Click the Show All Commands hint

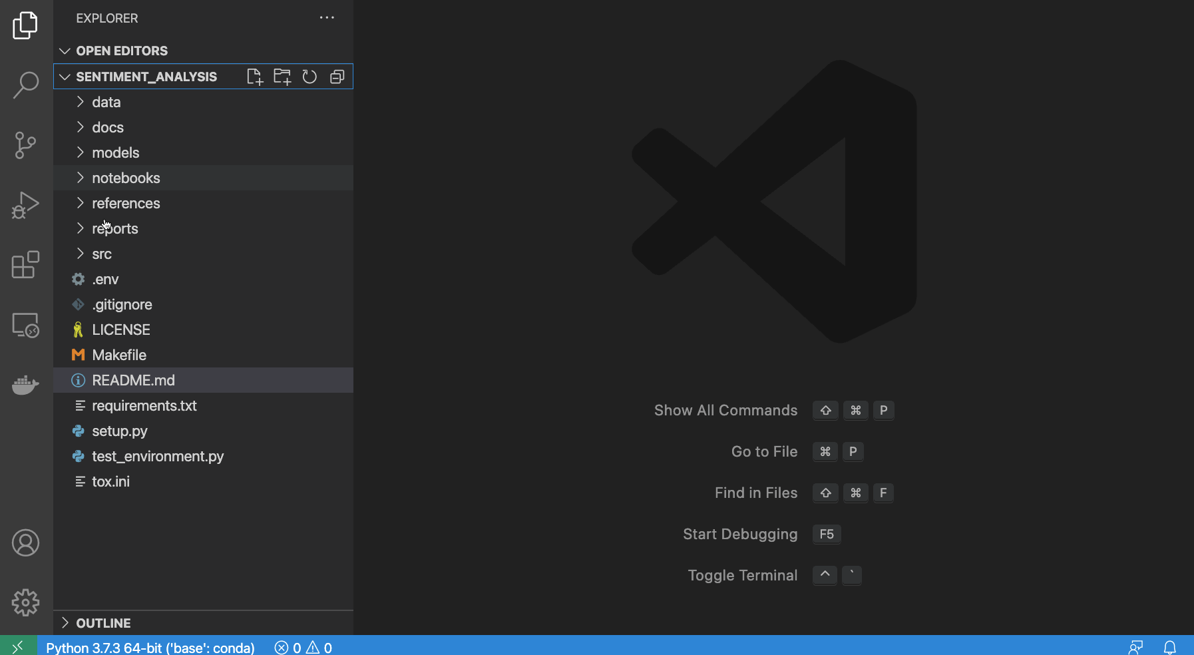point(725,410)
